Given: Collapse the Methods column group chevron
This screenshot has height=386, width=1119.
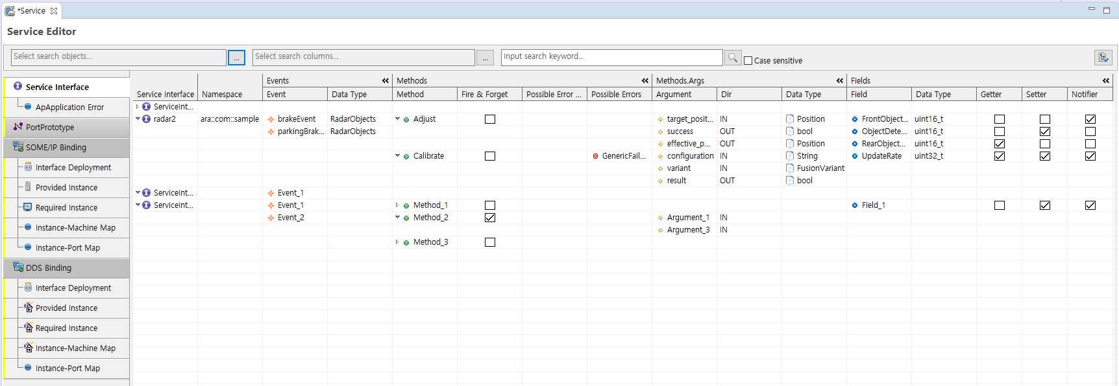Looking at the screenshot, I should pyautogui.click(x=645, y=81).
